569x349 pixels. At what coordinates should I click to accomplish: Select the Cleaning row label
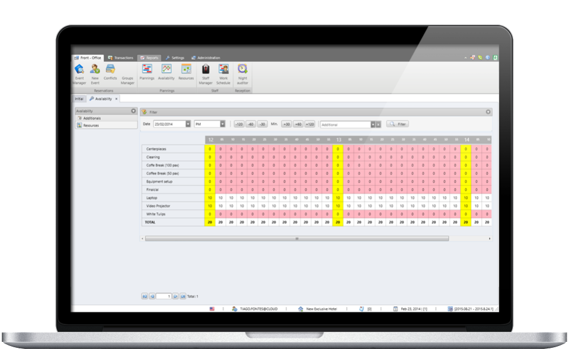click(153, 157)
